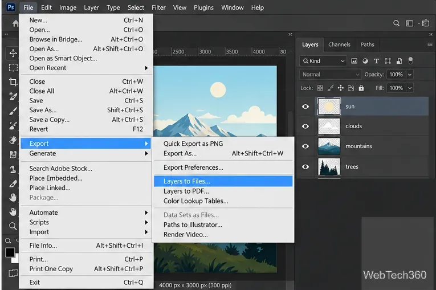Choose Render Video… entry
Viewport: 436px width, 290px height.
(223, 235)
